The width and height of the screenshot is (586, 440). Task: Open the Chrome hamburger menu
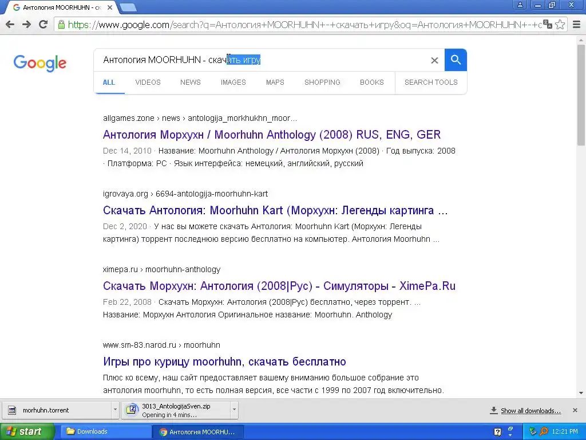click(577, 25)
